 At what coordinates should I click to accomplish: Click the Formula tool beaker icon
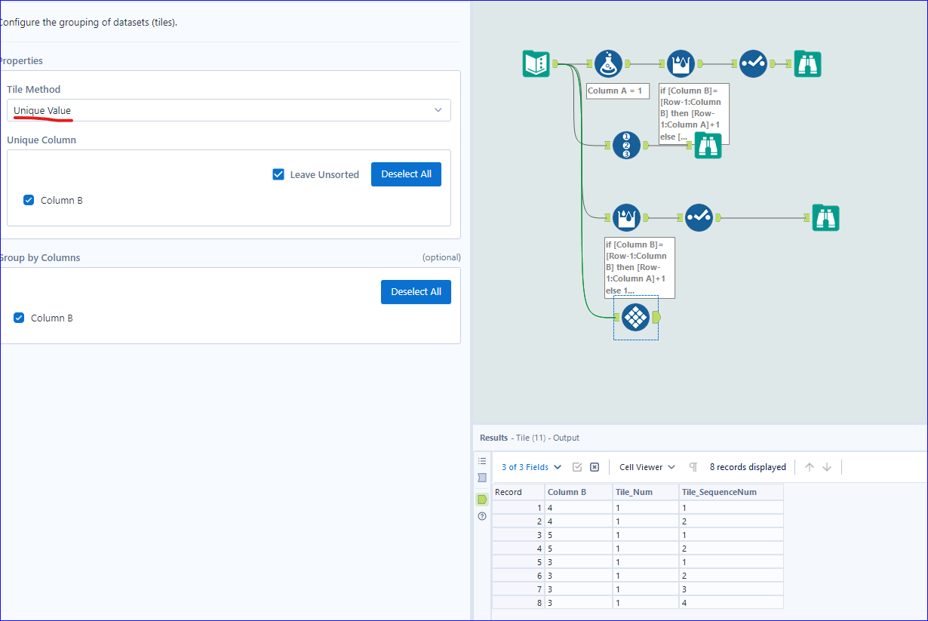point(609,63)
